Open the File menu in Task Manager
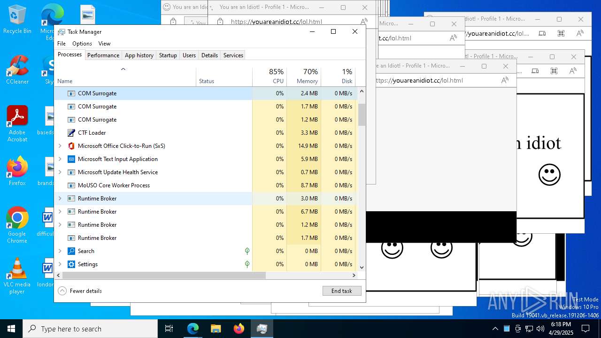The height and width of the screenshot is (338, 601). click(62, 44)
